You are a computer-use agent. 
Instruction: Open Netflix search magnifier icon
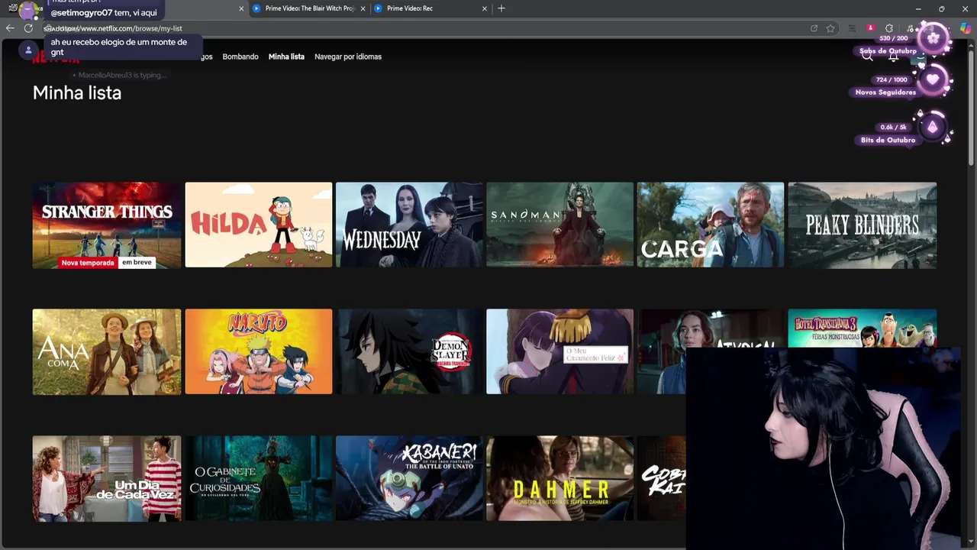867,57
